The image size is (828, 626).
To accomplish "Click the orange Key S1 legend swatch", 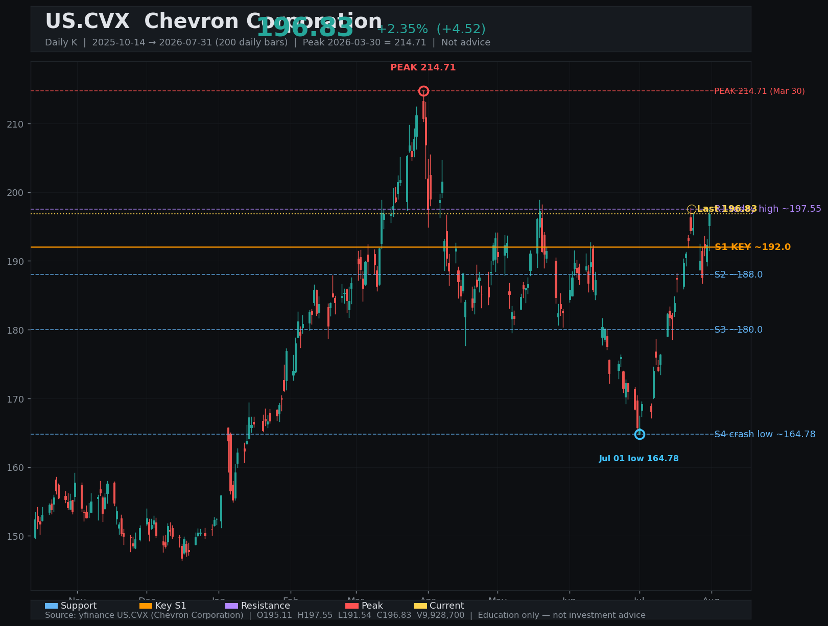I will (146, 606).
